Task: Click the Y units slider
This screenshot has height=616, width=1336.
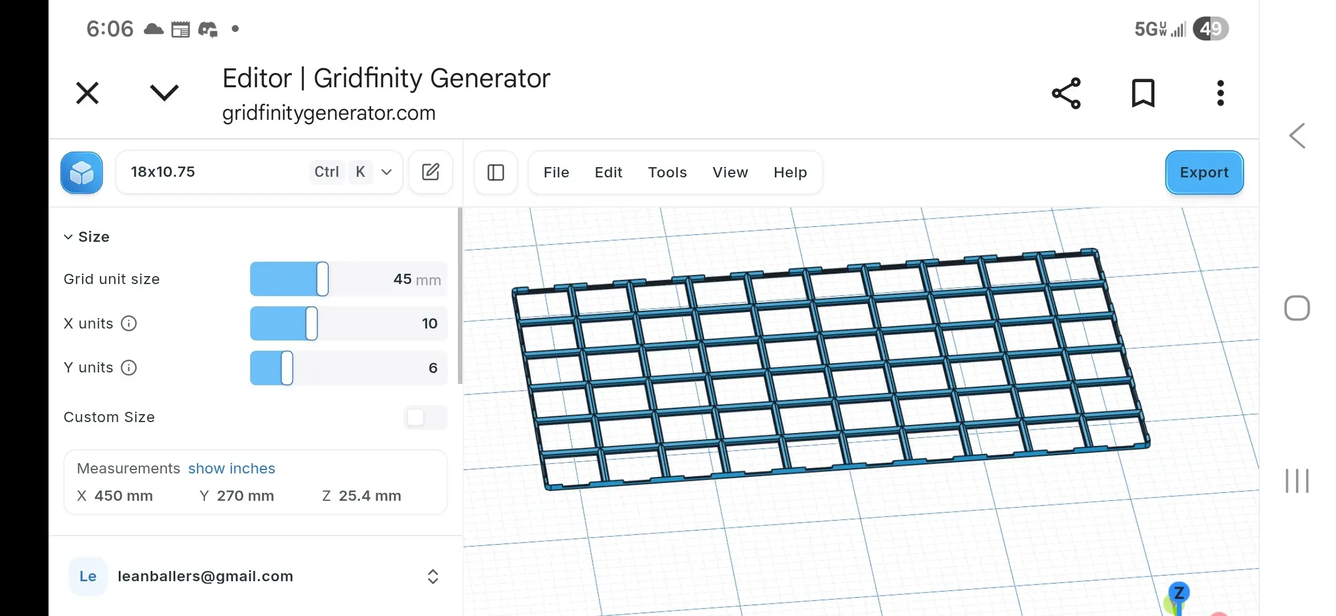Action: point(348,368)
